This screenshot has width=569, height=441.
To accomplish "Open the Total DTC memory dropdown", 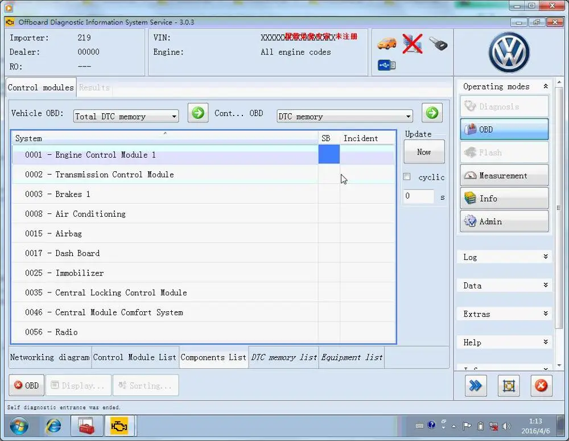I will click(x=126, y=117).
